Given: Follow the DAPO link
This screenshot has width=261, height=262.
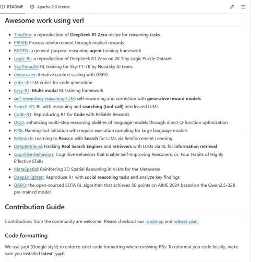Looking at the screenshot, I should (20, 185).
